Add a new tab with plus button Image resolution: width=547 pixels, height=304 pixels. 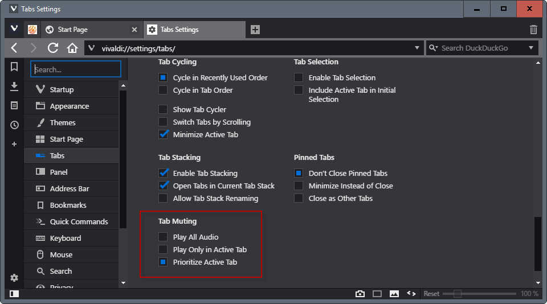point(255,30)
